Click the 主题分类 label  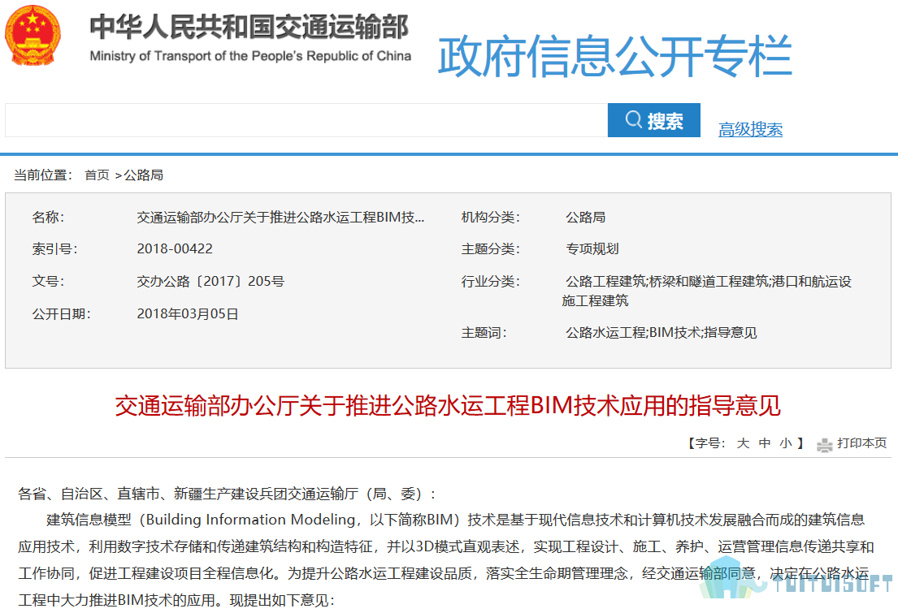click(x=490, y=249)
